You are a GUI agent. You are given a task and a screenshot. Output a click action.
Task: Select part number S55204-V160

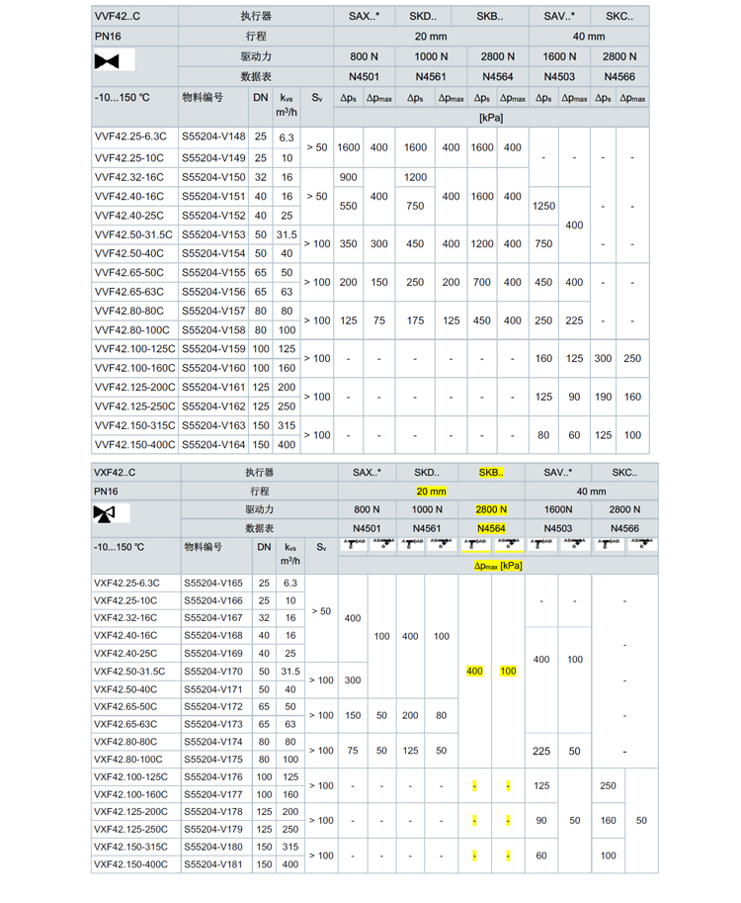[213, 368]
